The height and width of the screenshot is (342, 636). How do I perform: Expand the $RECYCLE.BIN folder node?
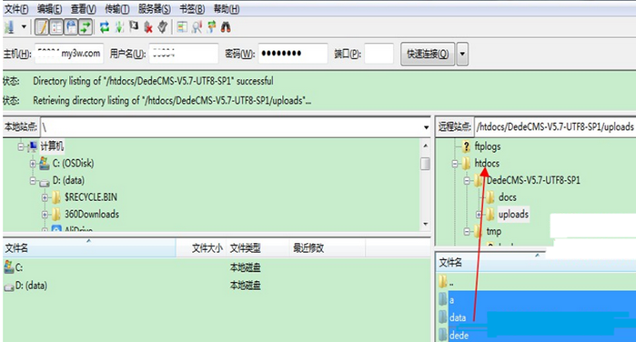coord(45,197)
